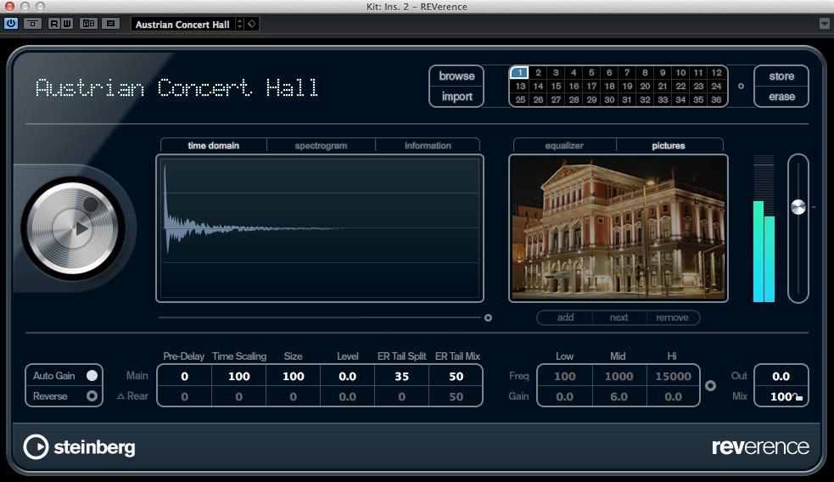Viewport: 834px width, 482px height.
Task: Click the REVerence logo
Action: [x=760, y=446]
